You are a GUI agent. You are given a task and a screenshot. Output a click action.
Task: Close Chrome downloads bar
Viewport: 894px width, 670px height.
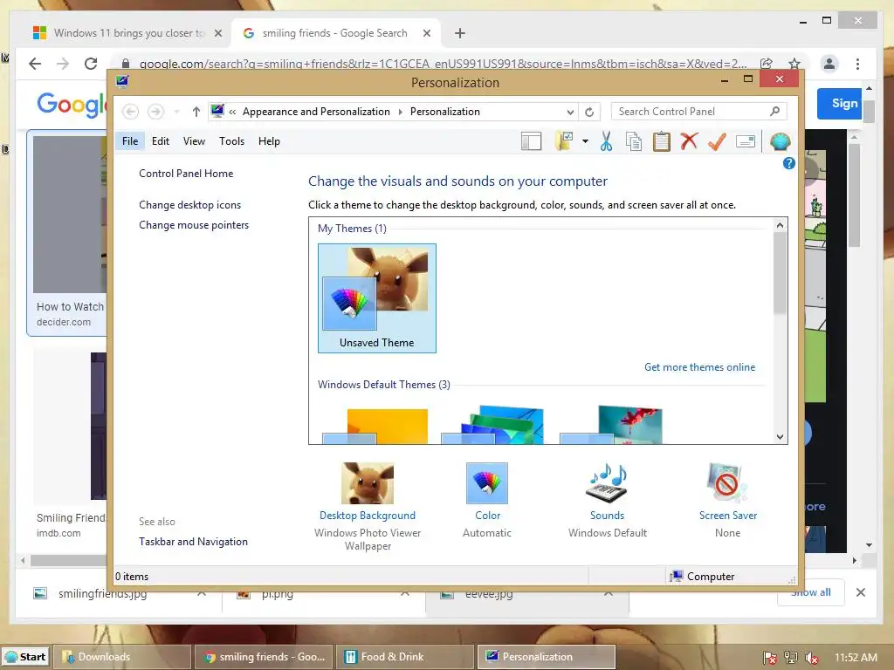(x=860, y=592)
